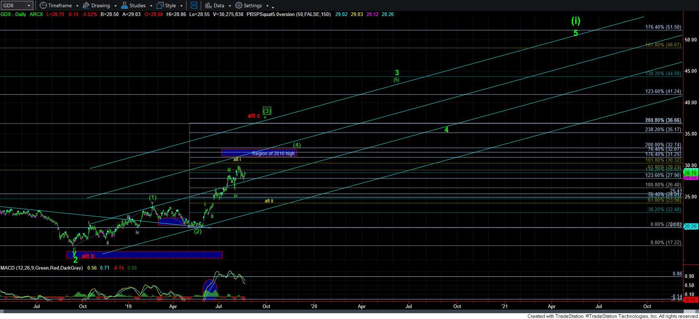
Task: Open the Style menu label
Action: click(x=170, y=5)
